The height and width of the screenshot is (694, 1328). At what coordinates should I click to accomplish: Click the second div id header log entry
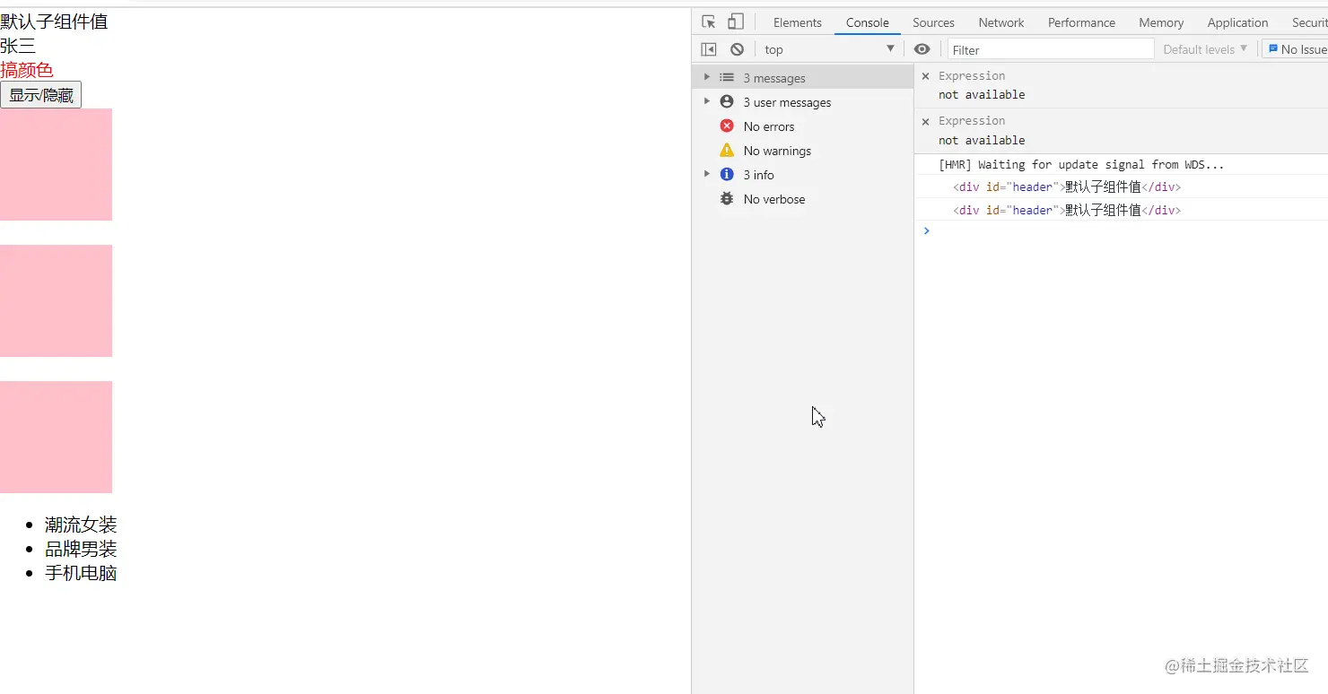click(x=1067, y=211)
